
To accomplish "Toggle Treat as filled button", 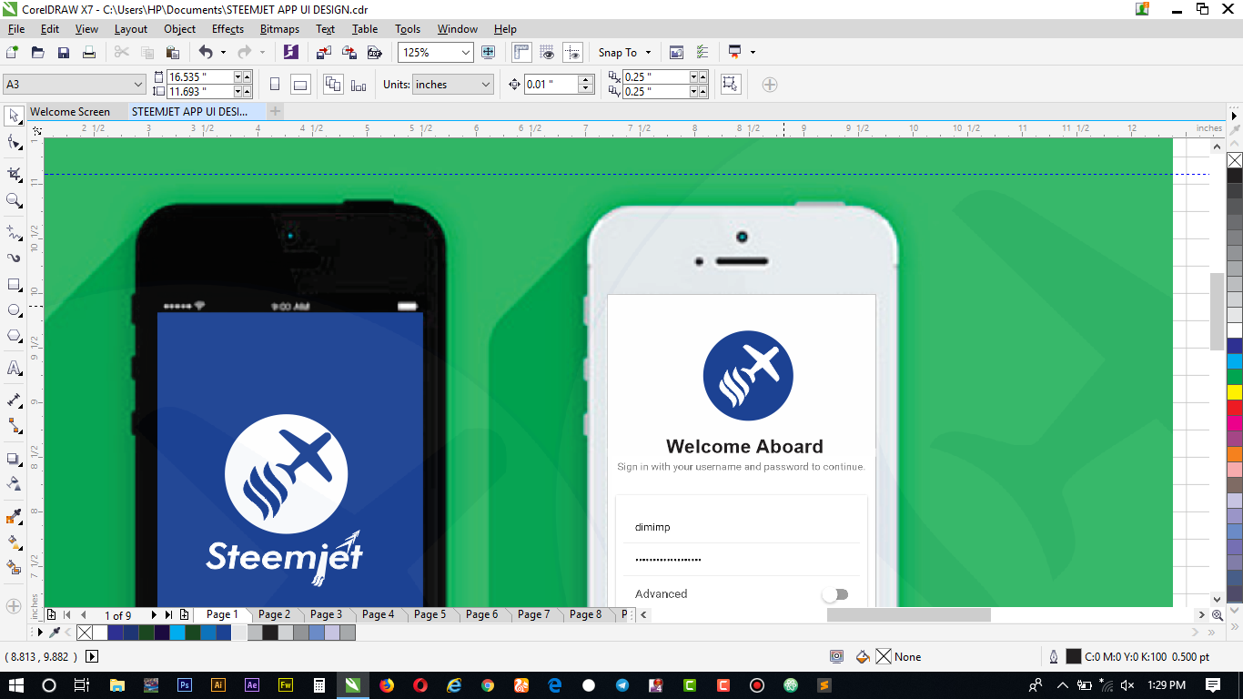I will 729,85.
